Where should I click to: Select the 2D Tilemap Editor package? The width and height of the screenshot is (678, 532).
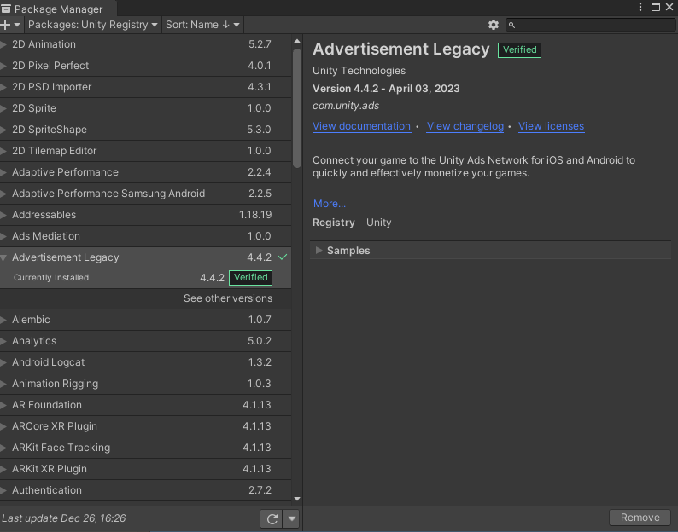coord(145,151)
